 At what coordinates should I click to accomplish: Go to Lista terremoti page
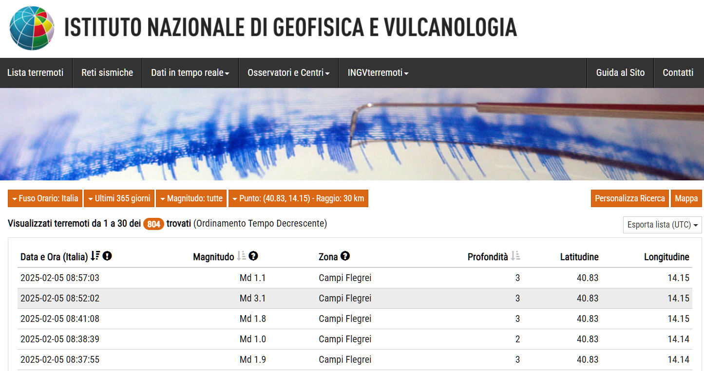36,72
